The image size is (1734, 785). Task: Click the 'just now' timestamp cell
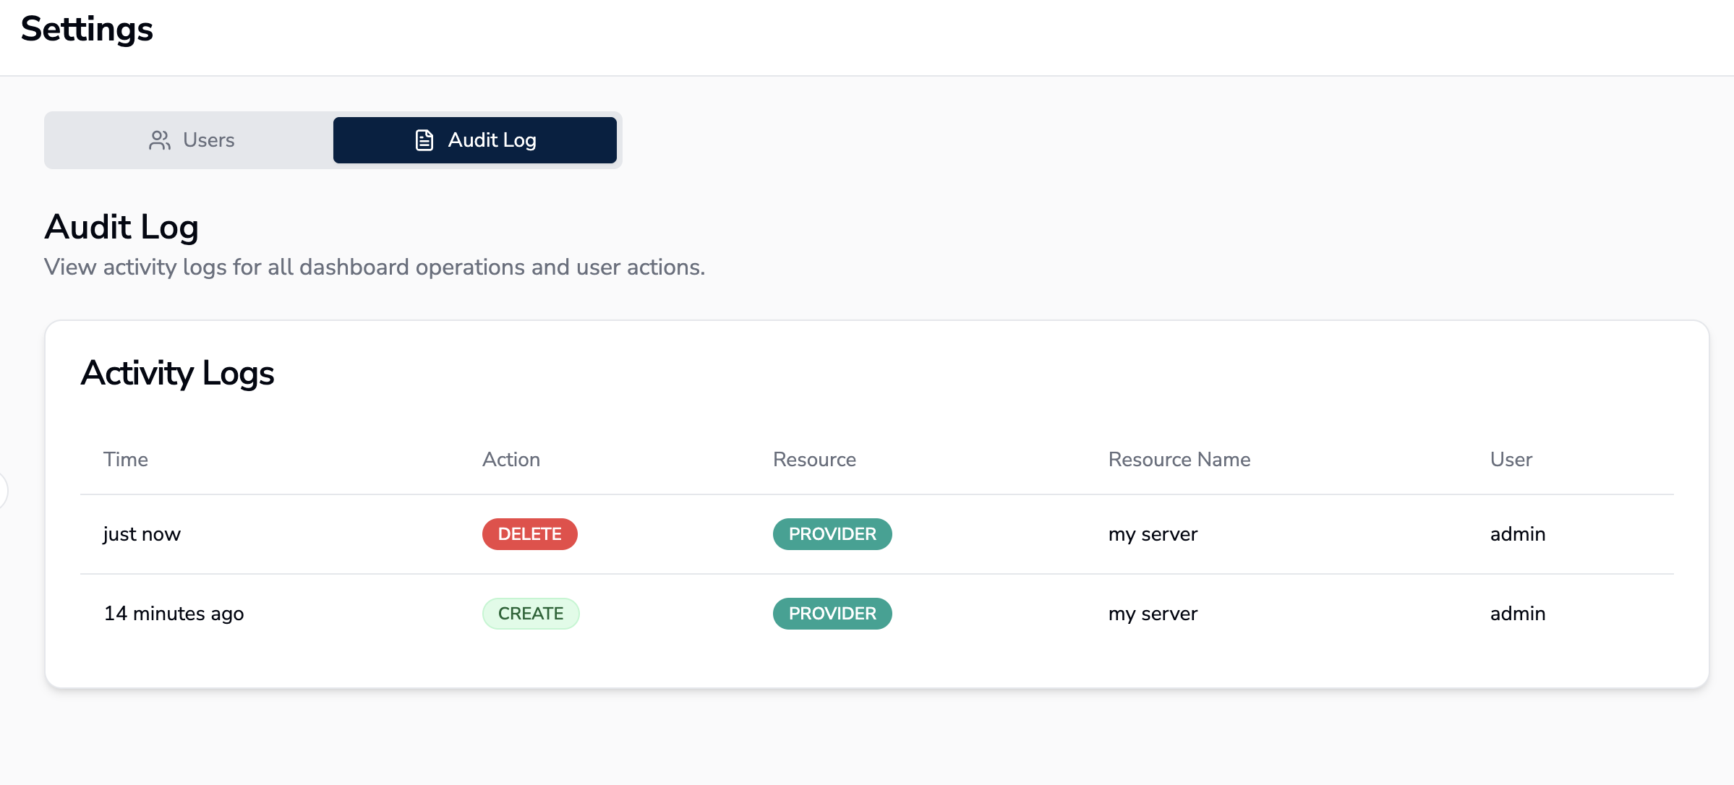[x=142, y=534]
